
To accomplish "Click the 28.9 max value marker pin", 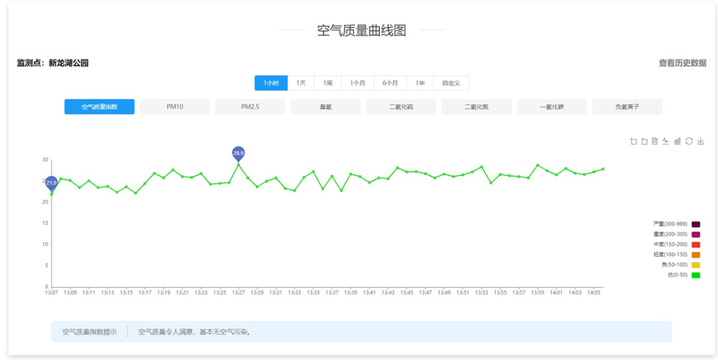I will (238, 153).
